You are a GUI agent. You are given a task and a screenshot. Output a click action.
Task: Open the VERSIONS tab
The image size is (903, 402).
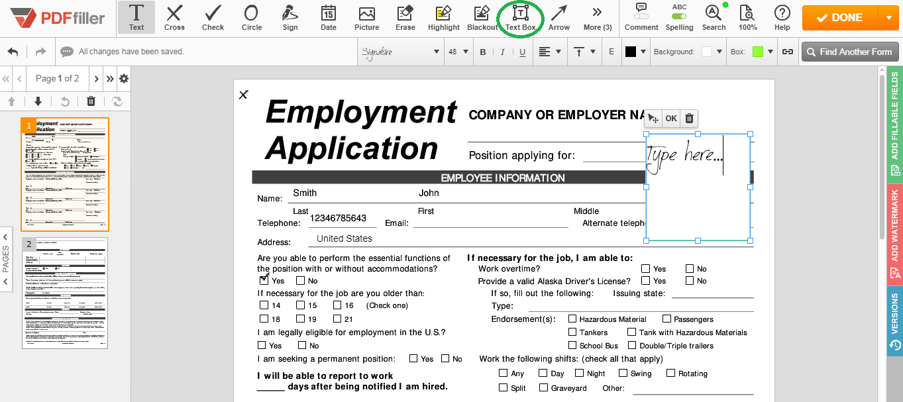[895, 321]
